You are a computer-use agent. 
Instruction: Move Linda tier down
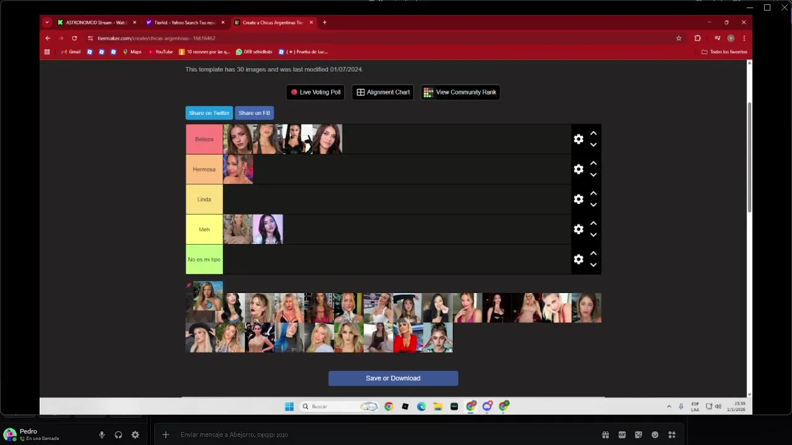(593, 205)
